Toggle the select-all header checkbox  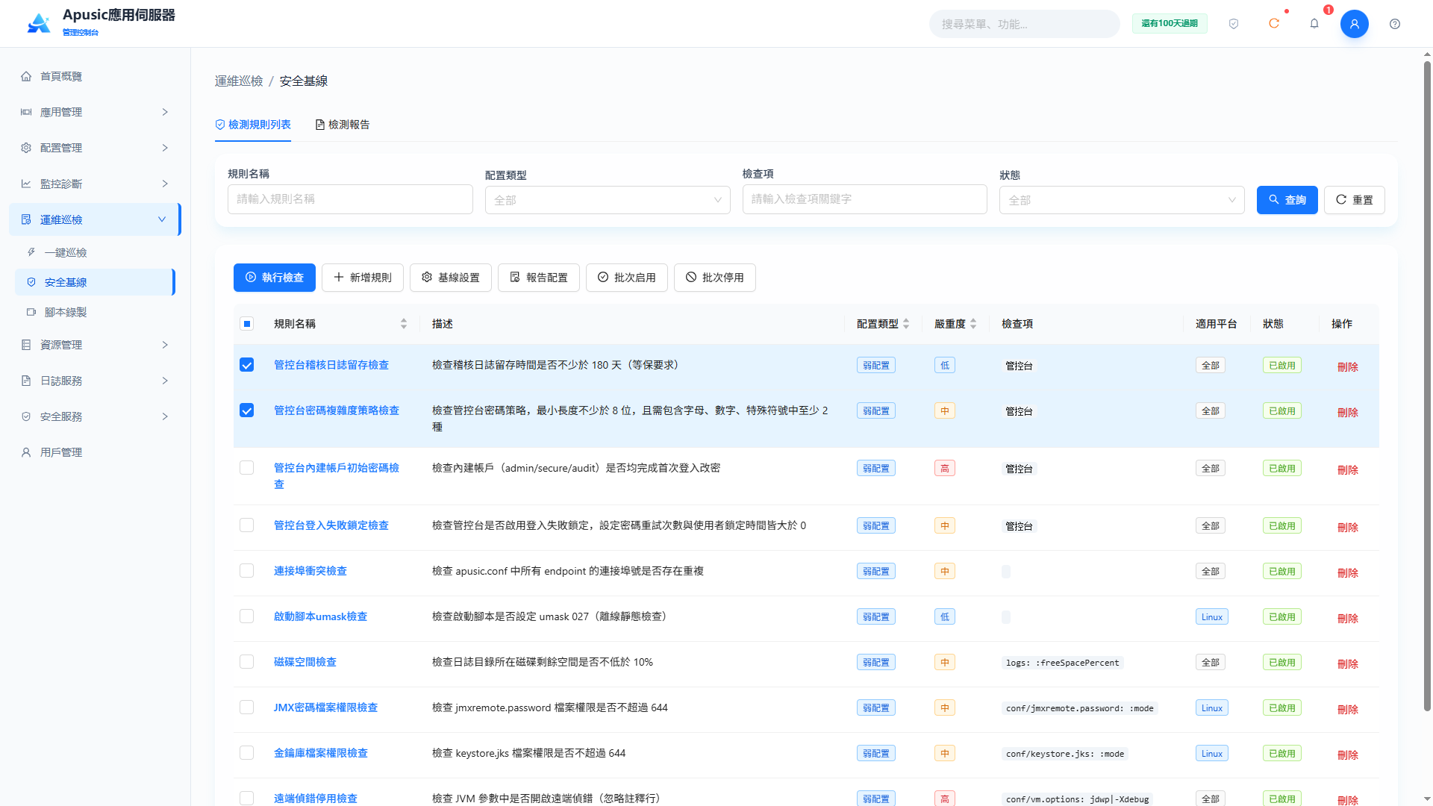(x=247, y=324)
